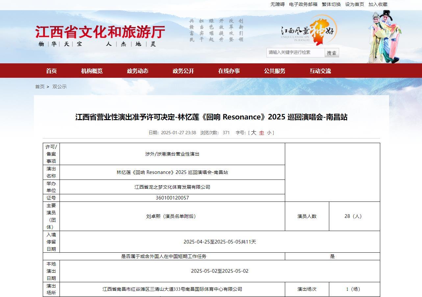Click the 本地演出日期 header cell
Viewport: 422px width, 297px height.
click(51, 271)
